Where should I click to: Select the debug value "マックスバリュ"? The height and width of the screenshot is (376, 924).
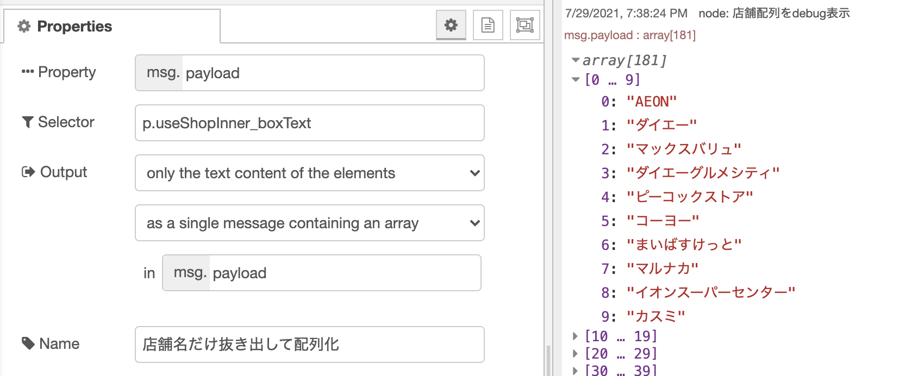684,149
